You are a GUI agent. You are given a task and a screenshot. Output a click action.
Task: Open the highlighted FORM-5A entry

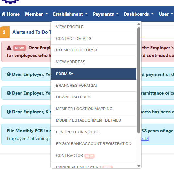[93, 74]
